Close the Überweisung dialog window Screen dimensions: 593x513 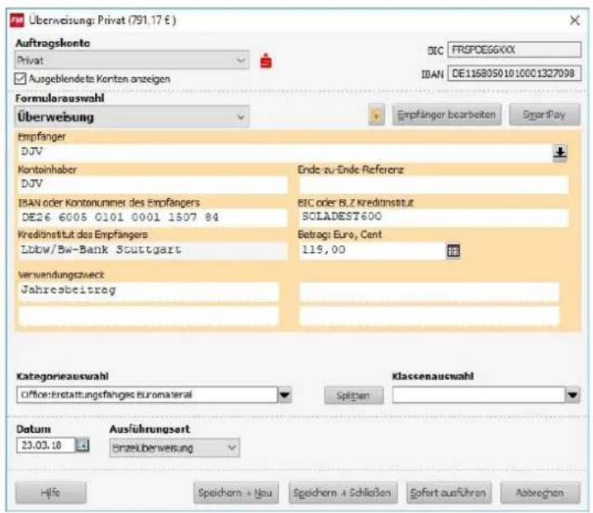click(575, 21)
